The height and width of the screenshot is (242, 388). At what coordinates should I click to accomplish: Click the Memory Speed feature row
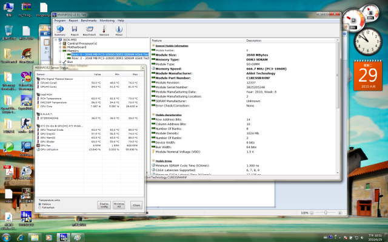pyautogui.click(x=243, y=68)
